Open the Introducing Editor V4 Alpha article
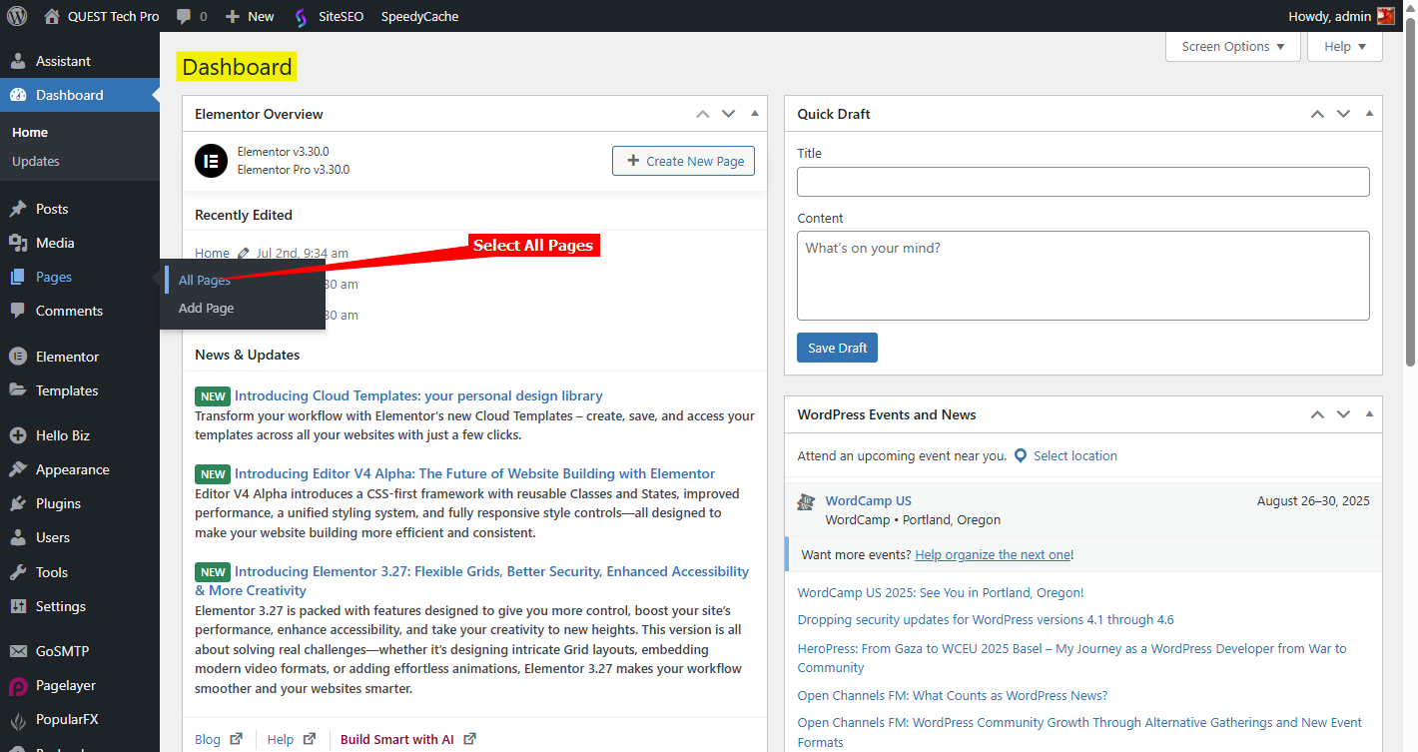This screenshot has width=1418, height=752. (475, 473)
